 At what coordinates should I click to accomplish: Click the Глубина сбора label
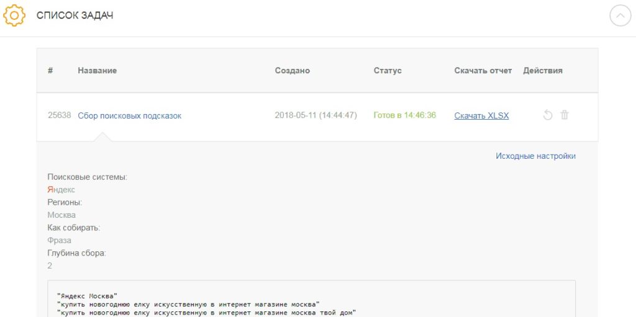76,253
